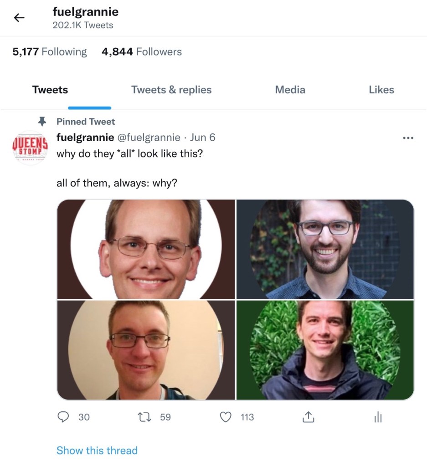This screenshot has width=427, height=466.
Task: Open bottom-left photo of man with glasses
Action: [x=146, y=350]
